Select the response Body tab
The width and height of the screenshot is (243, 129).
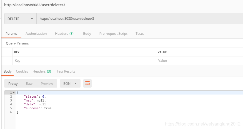pyautogui.click(x=7, y=71)
